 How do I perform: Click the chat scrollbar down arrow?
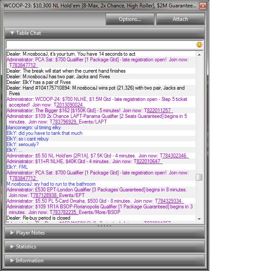(199, 219)
